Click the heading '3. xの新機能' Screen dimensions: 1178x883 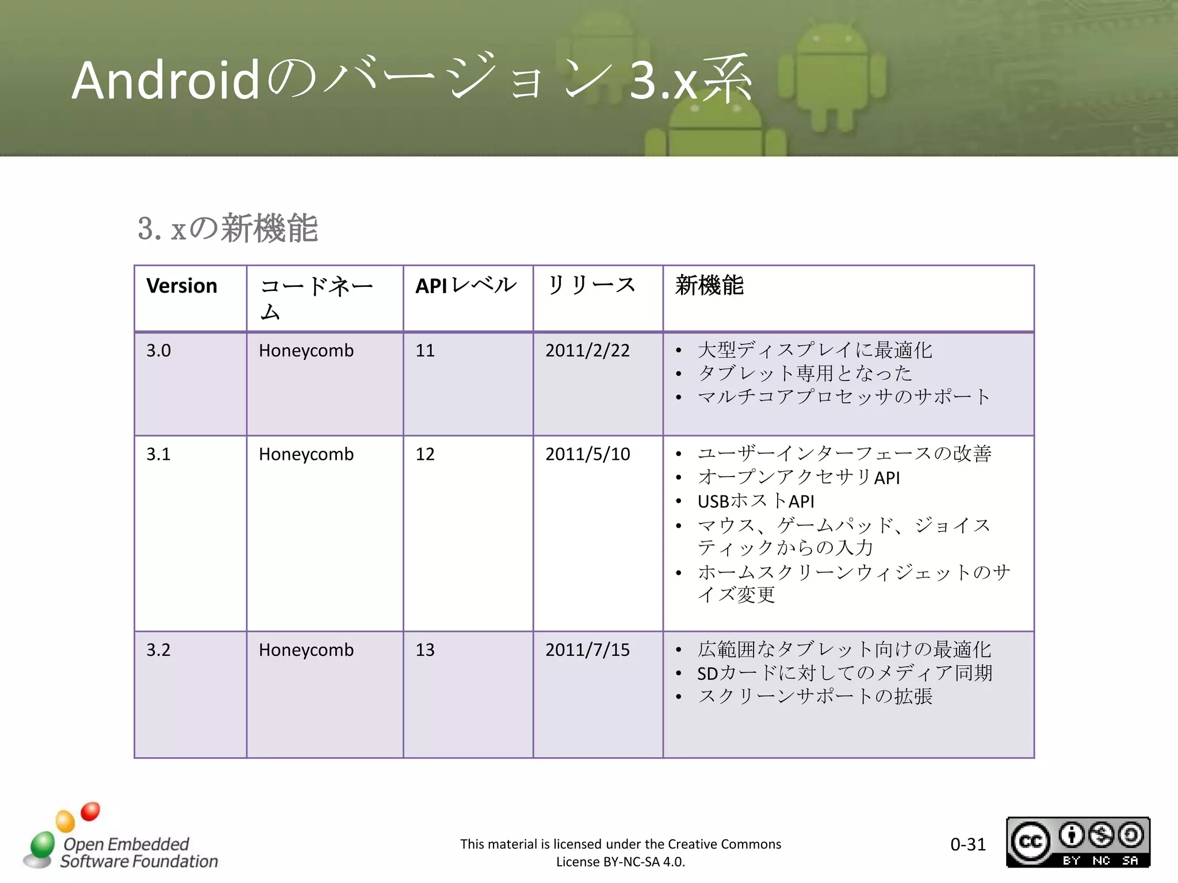[228, 228]
